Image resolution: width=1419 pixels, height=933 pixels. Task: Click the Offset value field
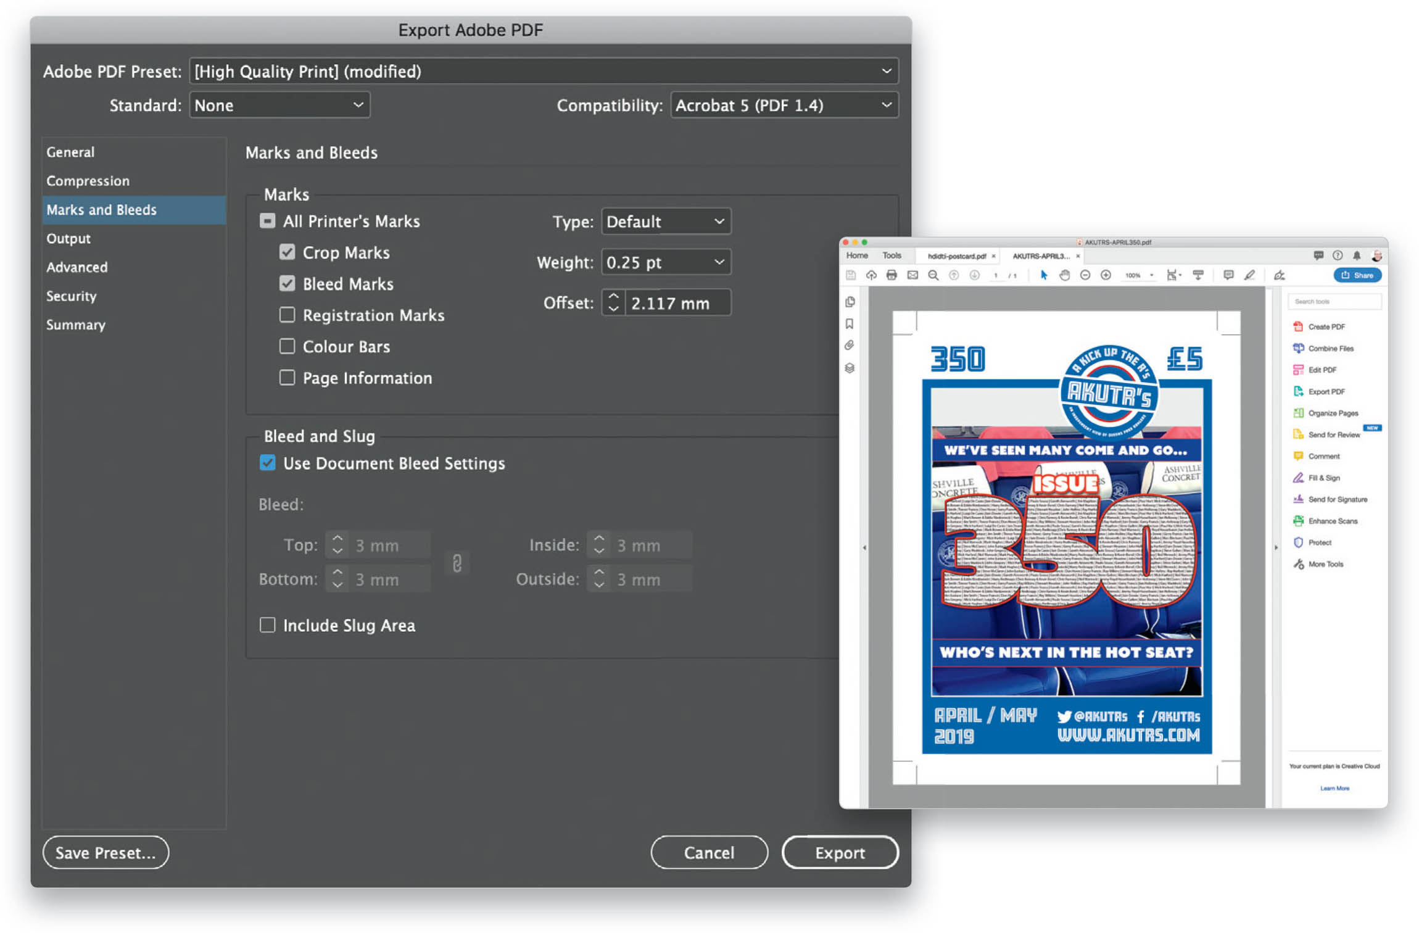[677, 303]
